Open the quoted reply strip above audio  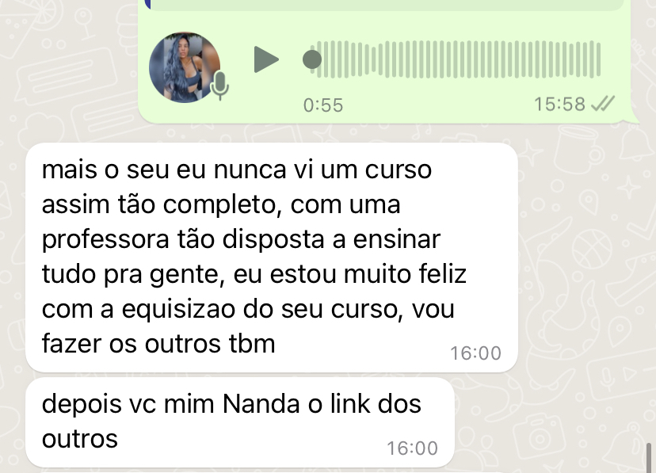click(x=385, y=5)
